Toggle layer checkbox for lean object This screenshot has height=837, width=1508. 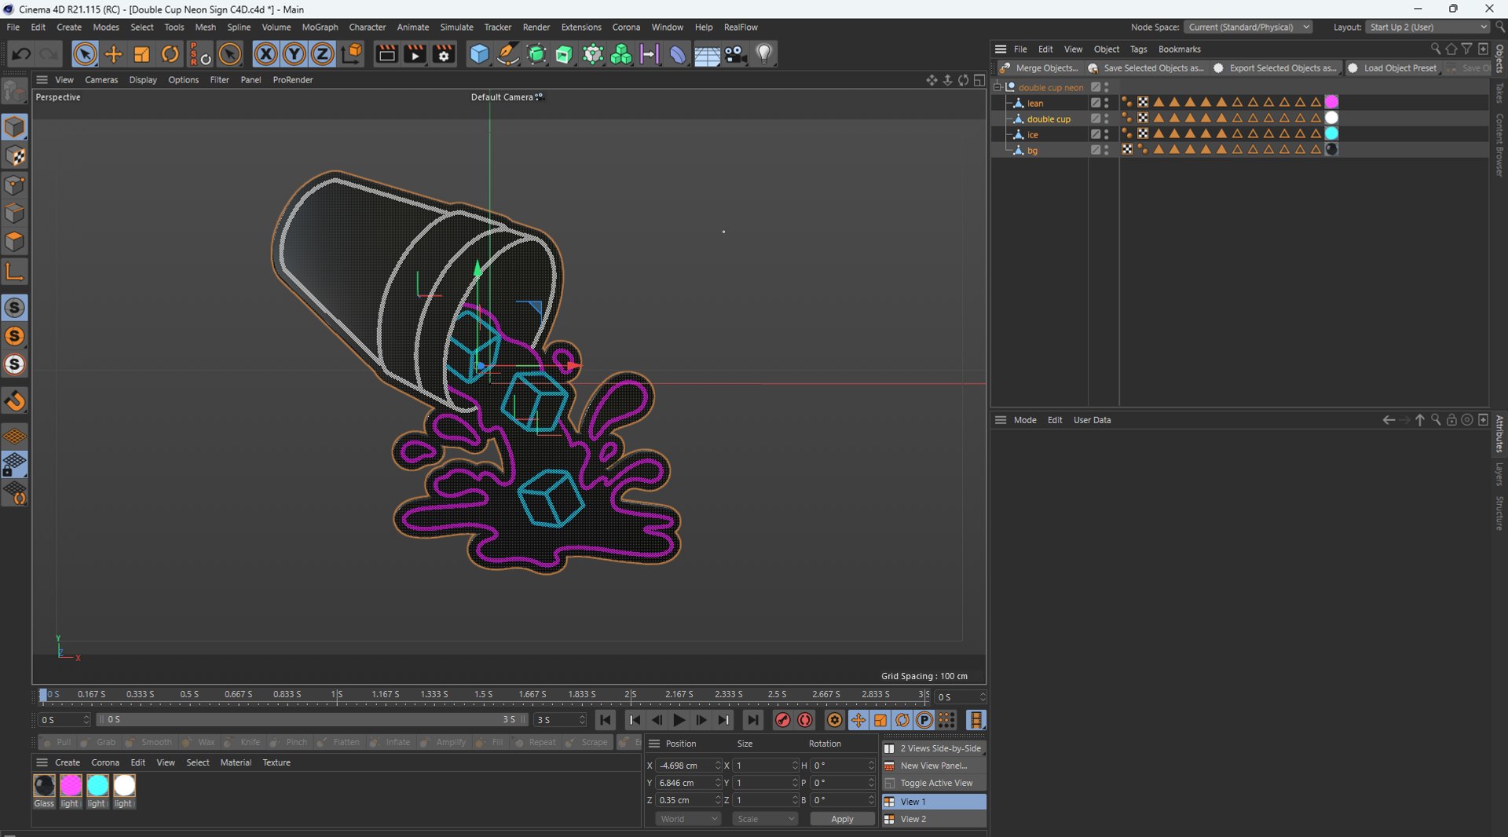point(1095,103)
